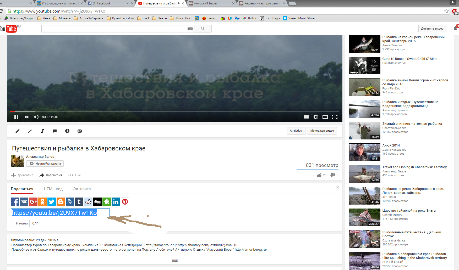Share the video on LiveJournal
The height and width of the screenshot is (270, 459).
coord(70,202)
